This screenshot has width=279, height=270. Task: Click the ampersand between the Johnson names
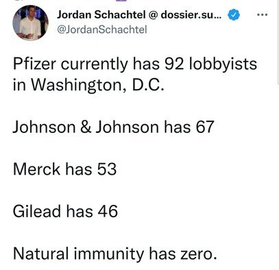(x=86, y=127)
